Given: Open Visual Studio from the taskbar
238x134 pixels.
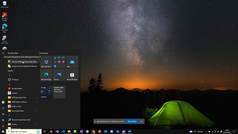Looking at the screenshot, I should [57, 131].
